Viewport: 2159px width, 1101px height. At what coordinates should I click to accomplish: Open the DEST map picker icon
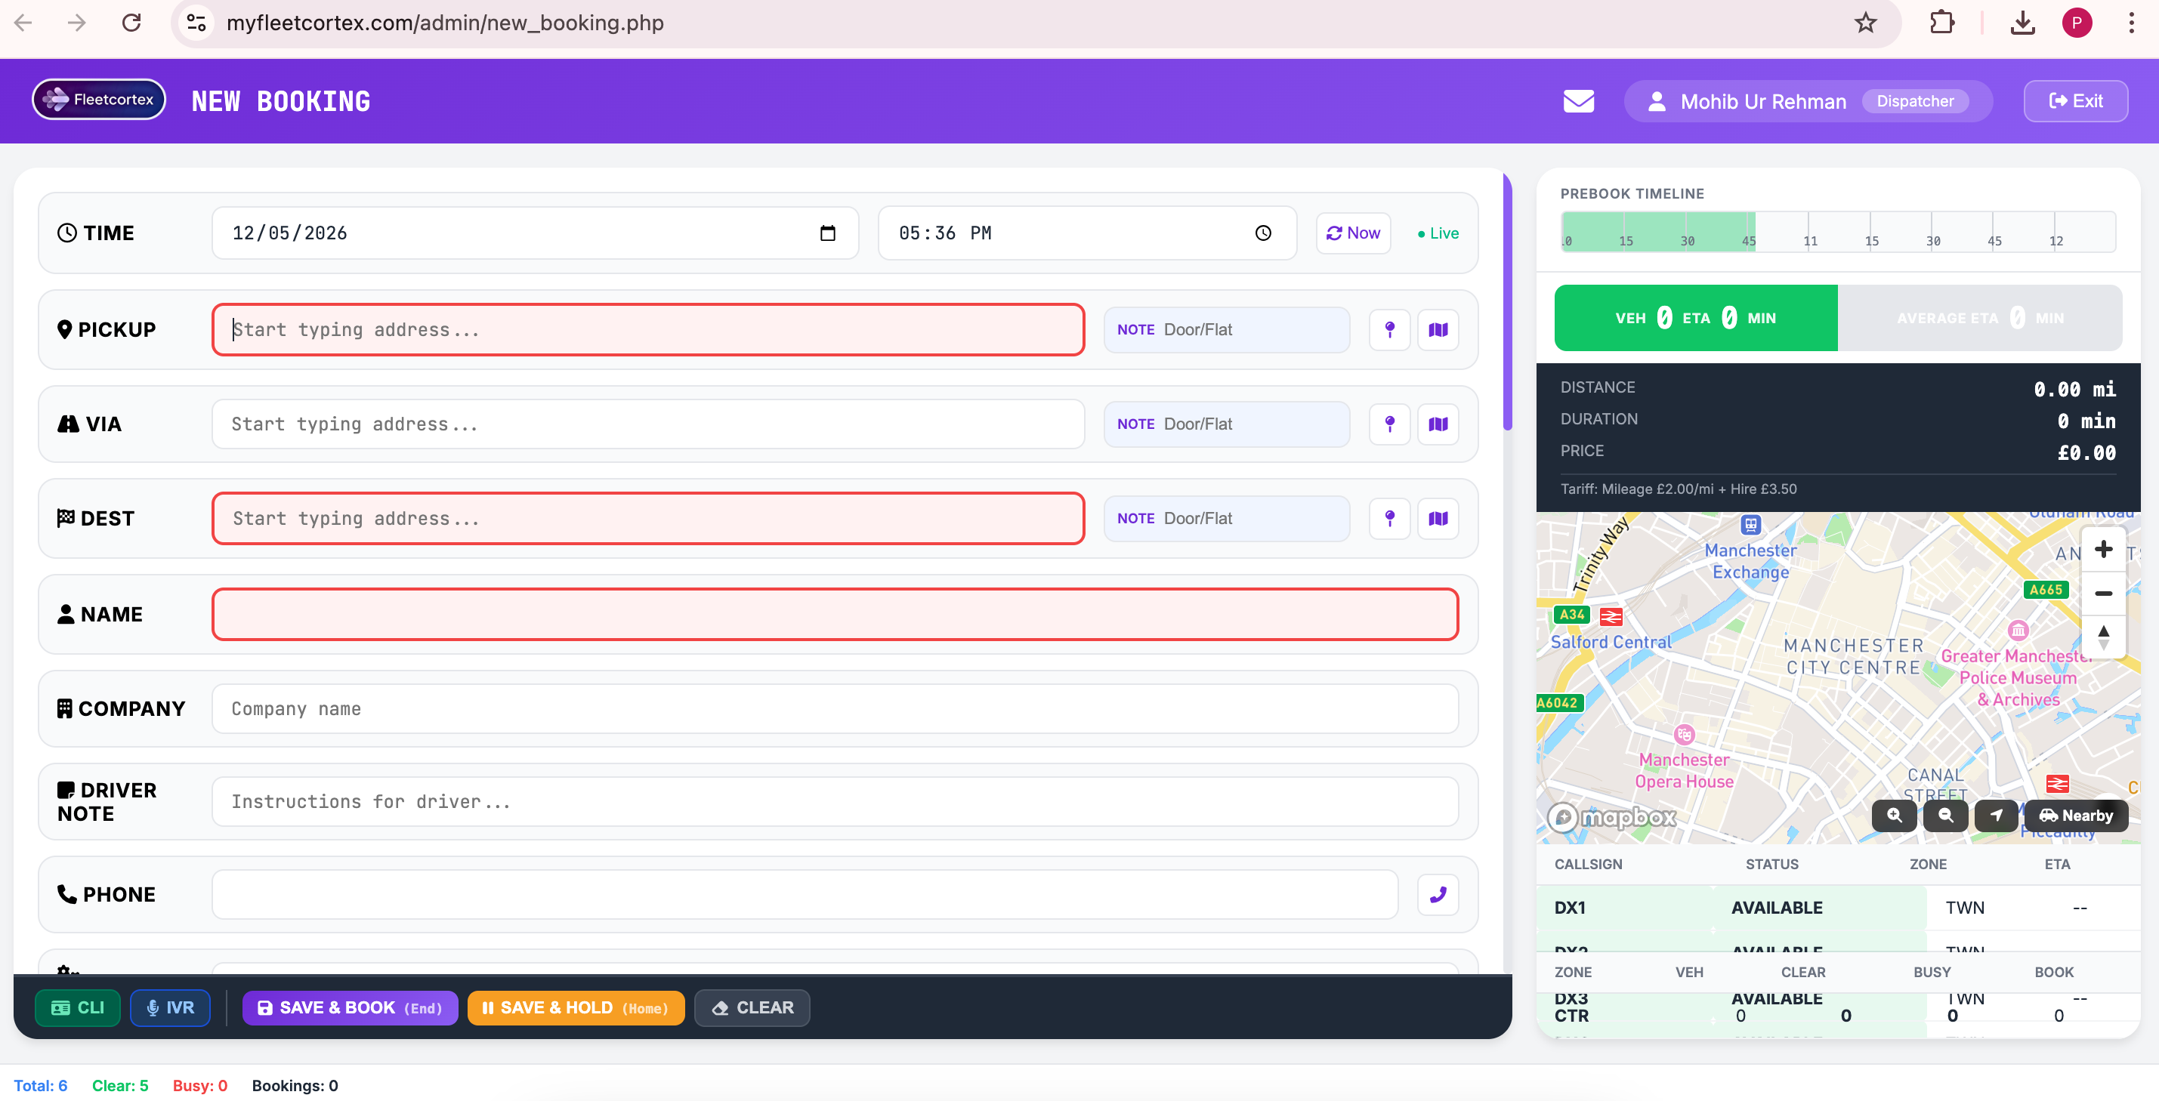pos(1438,519)
